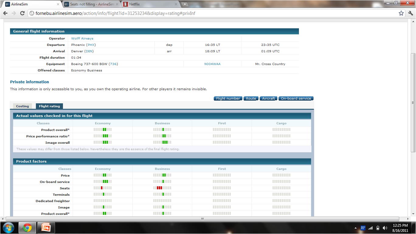Click the horizontal scrollbar at bottom
This screenshot has width=416, height=234.
pos(202,219)
